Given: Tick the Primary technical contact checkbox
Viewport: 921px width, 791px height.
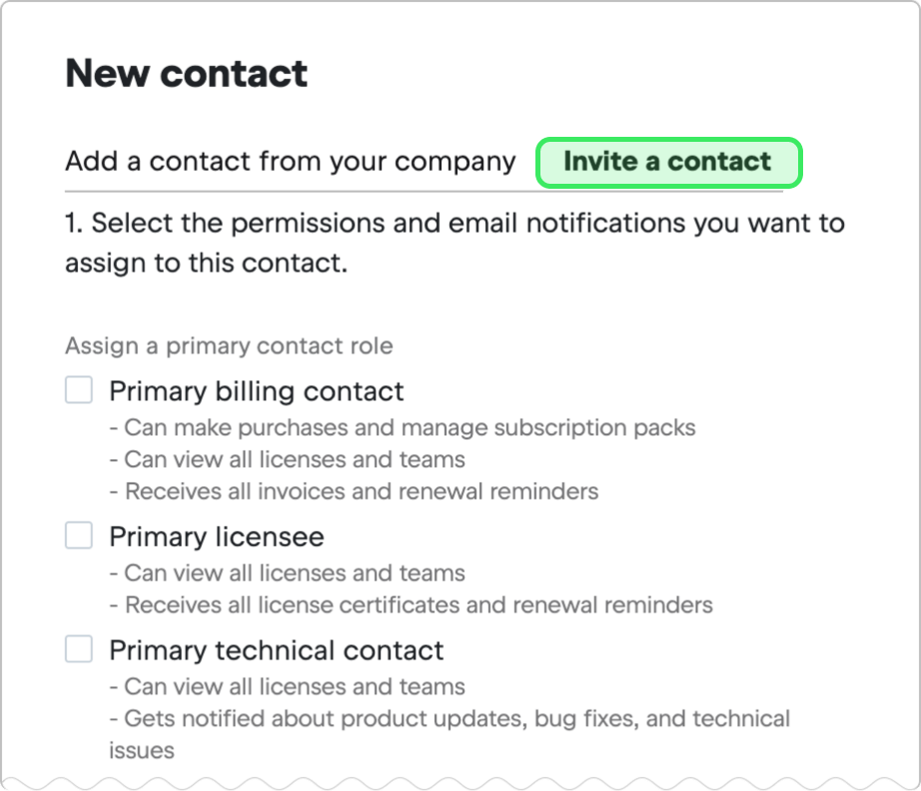Looking at the screenshot, I should pos(78,649).
